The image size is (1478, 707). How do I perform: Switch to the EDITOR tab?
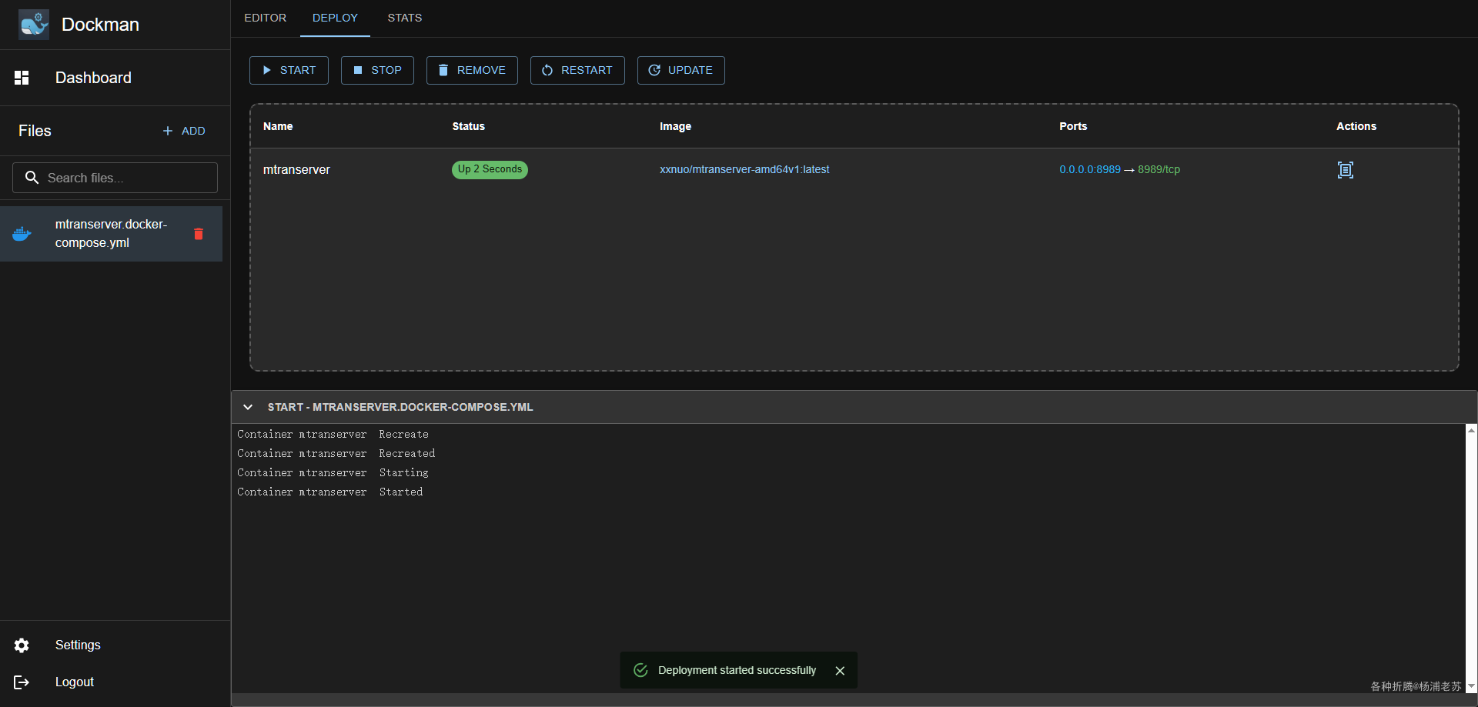click(265, 18)
